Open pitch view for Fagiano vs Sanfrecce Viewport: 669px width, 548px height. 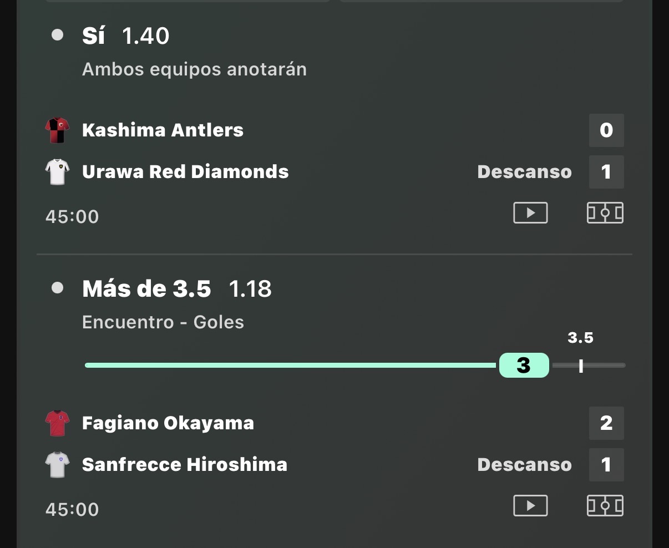coord(605,506)
